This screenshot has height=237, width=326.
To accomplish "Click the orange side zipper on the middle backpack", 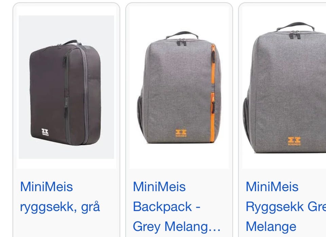I will [213, 93].
